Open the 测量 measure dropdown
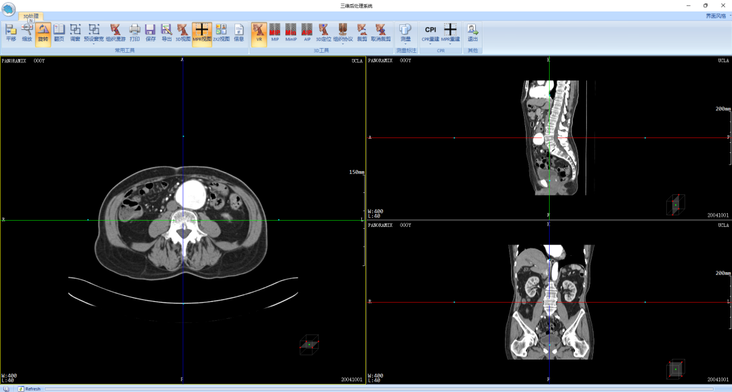Screen dimensions: 732x392 click(x=406, y=34)
